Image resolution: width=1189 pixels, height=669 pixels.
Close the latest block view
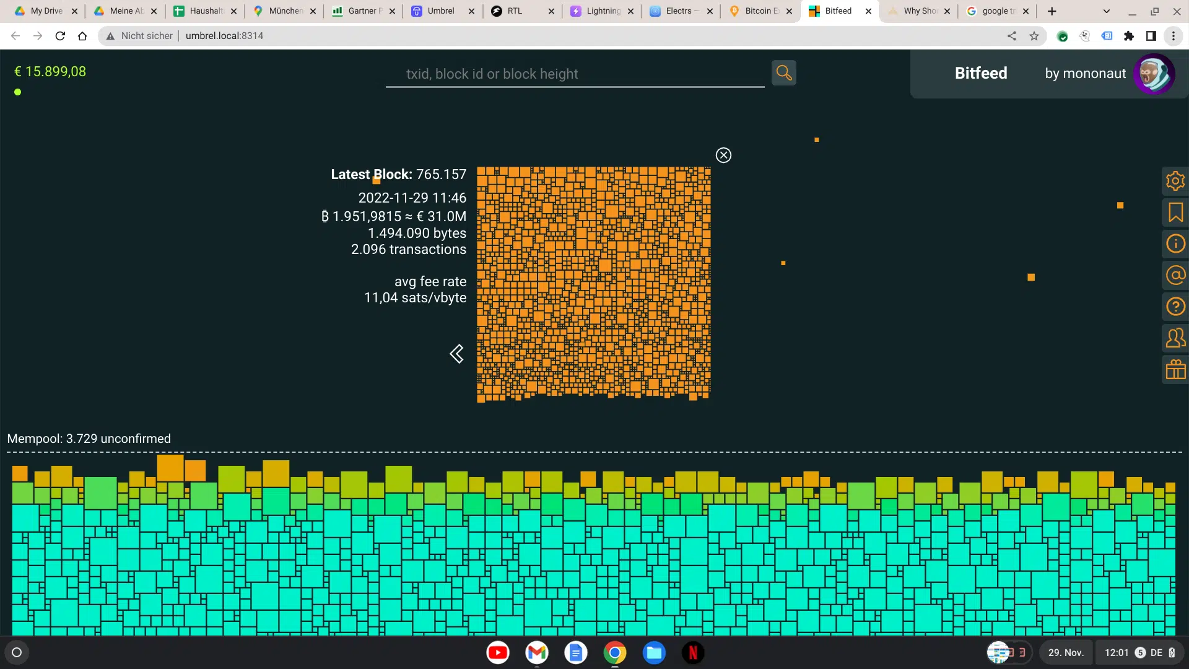pos(723,155)
